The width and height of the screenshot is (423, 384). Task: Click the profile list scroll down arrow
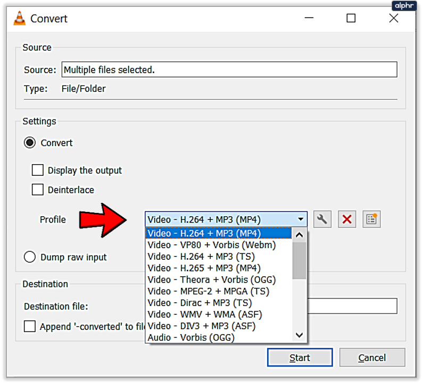click(299, 335)
